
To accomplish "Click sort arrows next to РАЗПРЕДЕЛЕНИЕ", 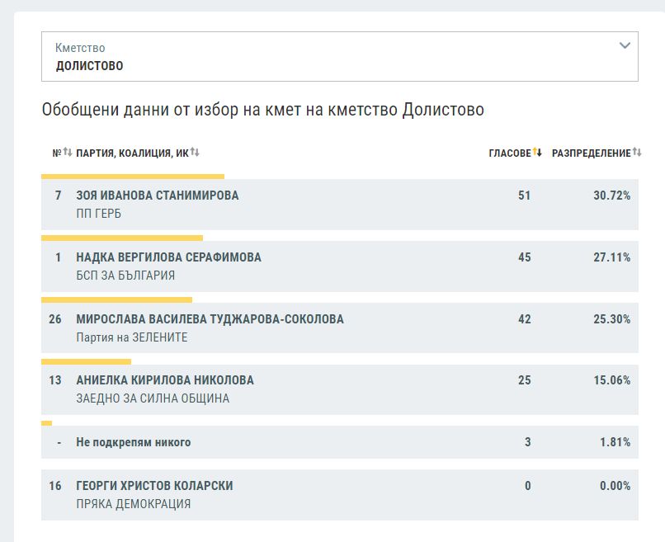I will click(637, 153).
